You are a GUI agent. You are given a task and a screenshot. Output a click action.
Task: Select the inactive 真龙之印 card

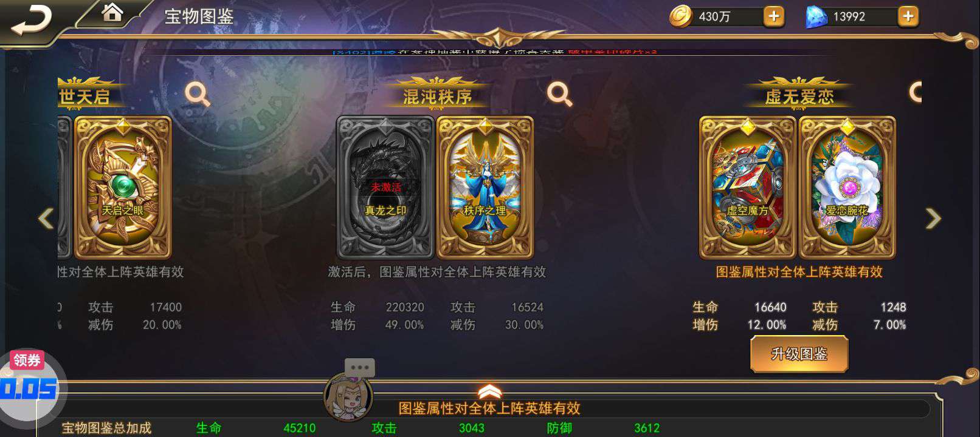(385, 188)
